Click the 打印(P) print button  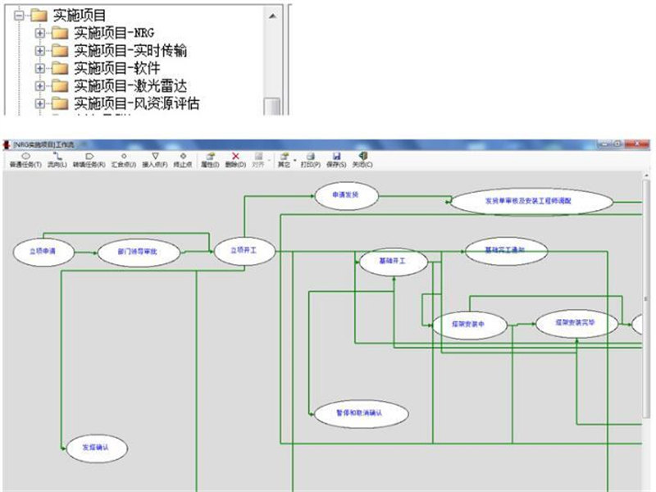click(311, 160)
